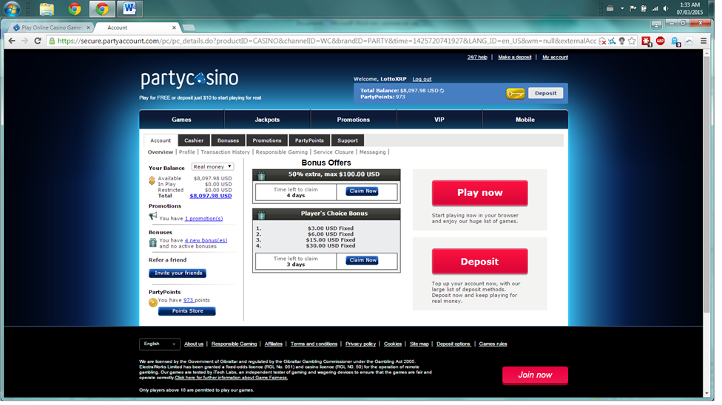Open the Adblock Plus extension icon
This screenshot has width=722, height=405.
tap(661, 41)
